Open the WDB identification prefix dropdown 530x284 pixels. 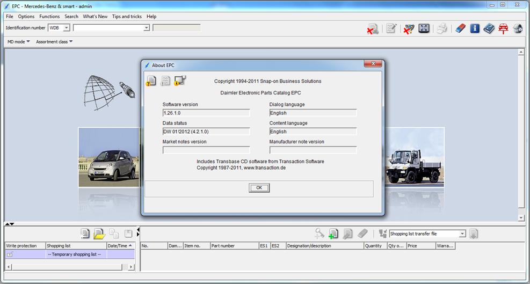(x=66, y=28)
